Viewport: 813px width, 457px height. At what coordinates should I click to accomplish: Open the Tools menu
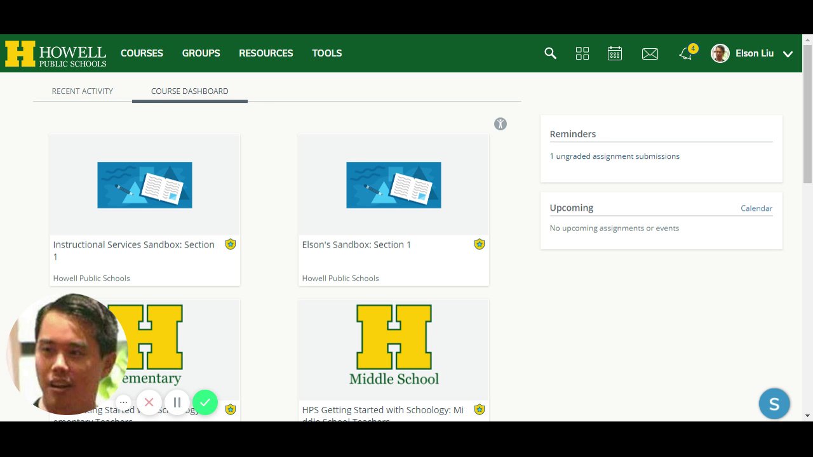[327, 53]
